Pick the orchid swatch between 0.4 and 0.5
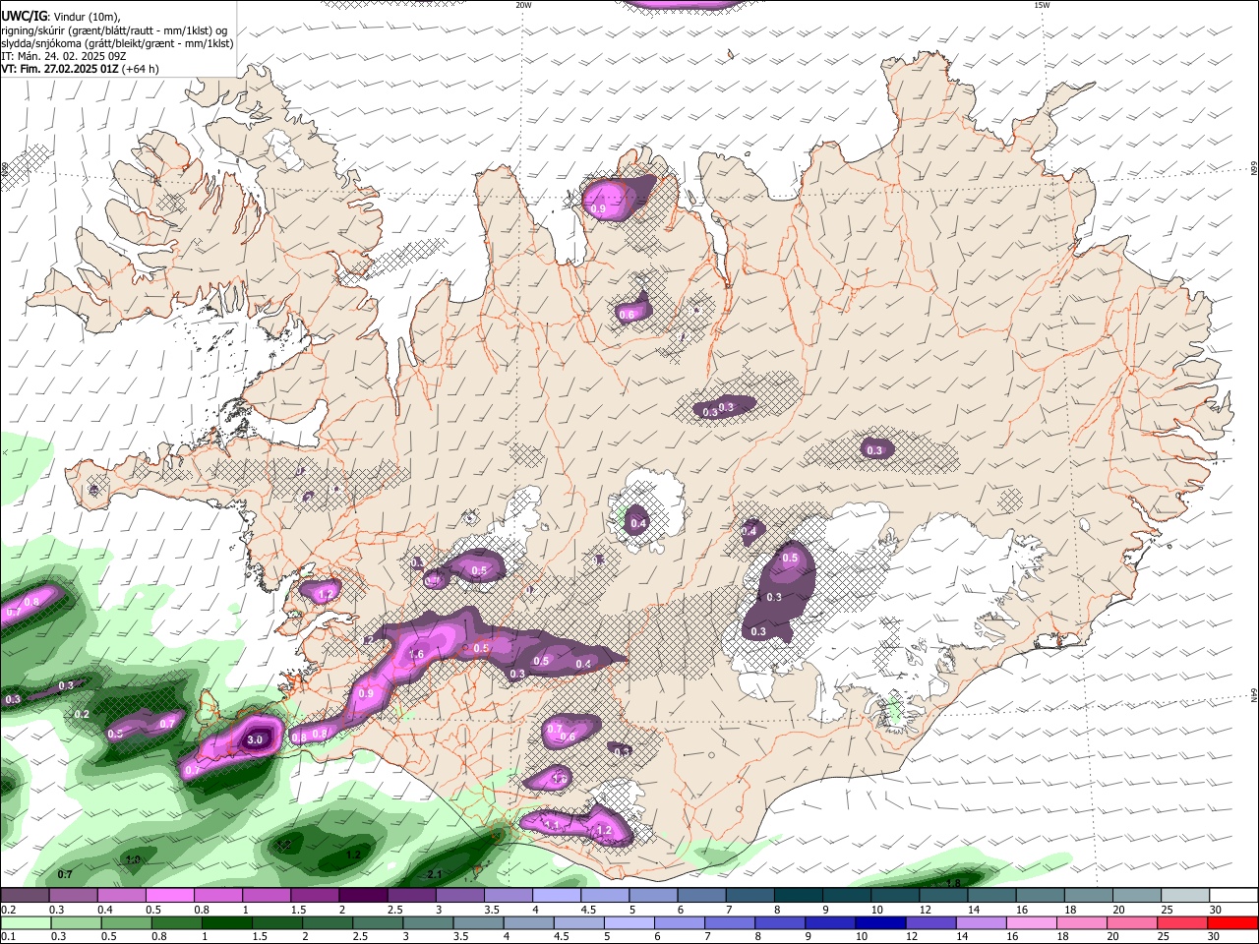The width and height of the screenshot is (1259, 944). pyautogui.click(x=122, y=895)
